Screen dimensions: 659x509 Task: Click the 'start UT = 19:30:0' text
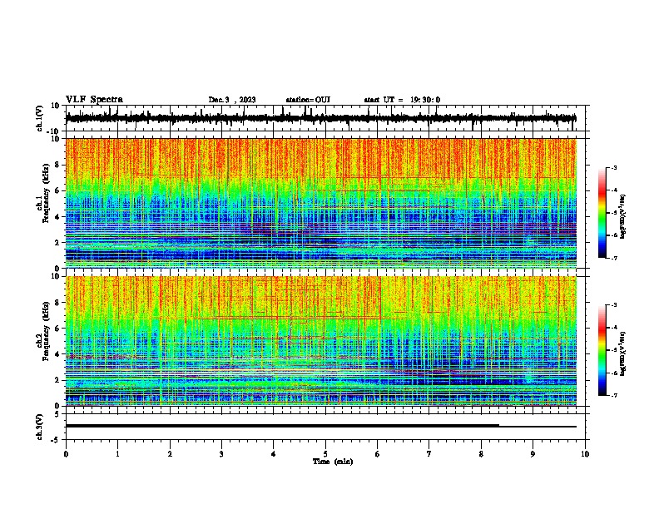point(402,100)
